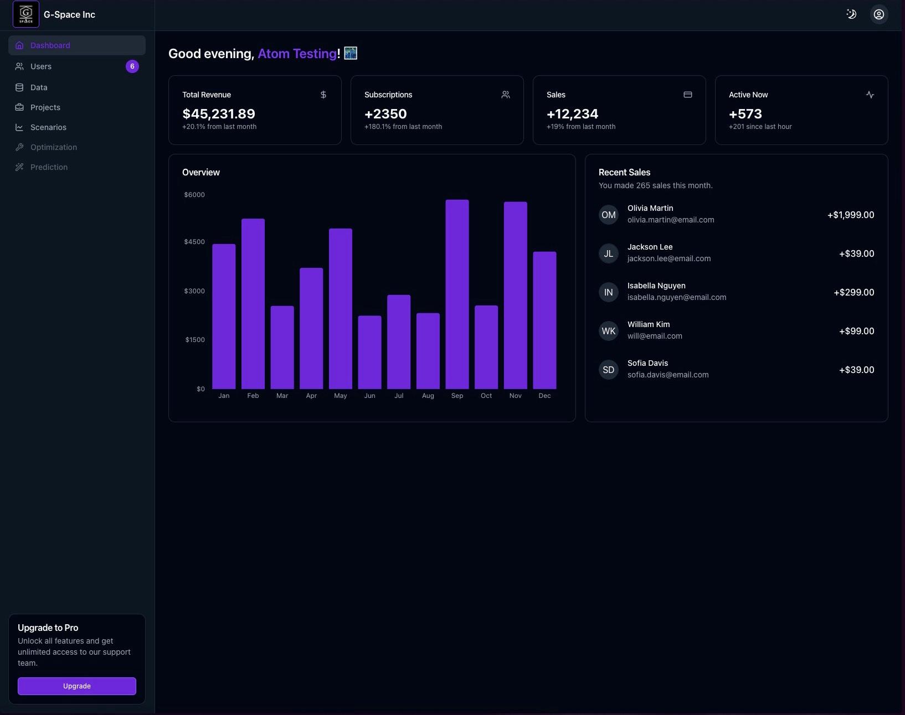The height and width of the screenshot is (715, 905).
Task: Click the Overview chart heading
Action: click(201, 172)
